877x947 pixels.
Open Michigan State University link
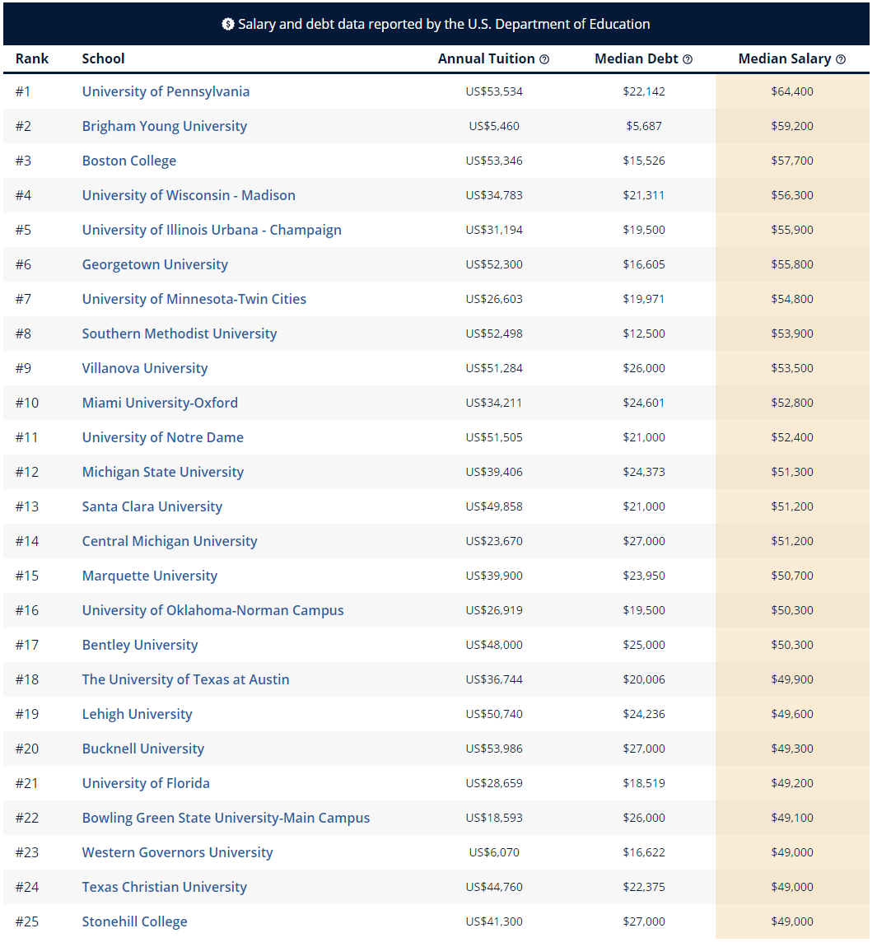pos(163,472)
